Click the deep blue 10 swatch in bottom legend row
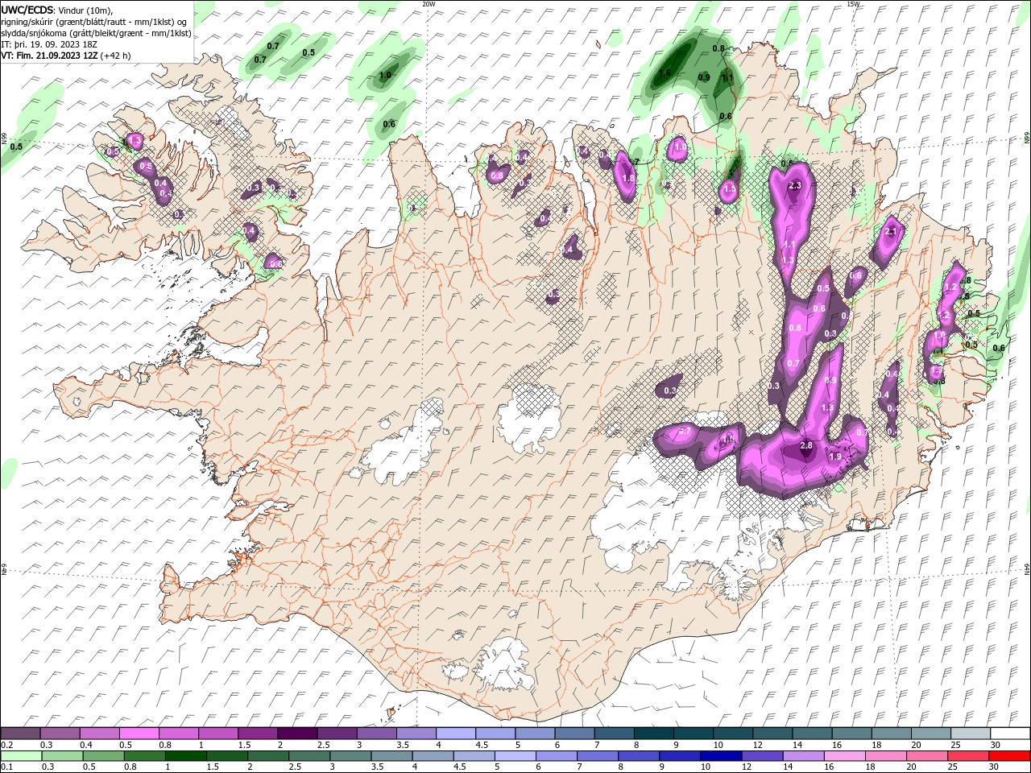The height and width of the screenshot is (773, 1031). [721, 756]
